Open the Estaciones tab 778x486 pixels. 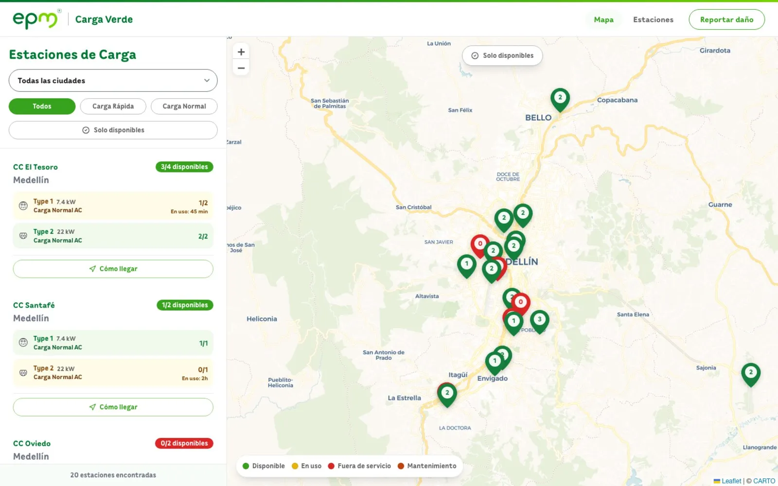653,19
